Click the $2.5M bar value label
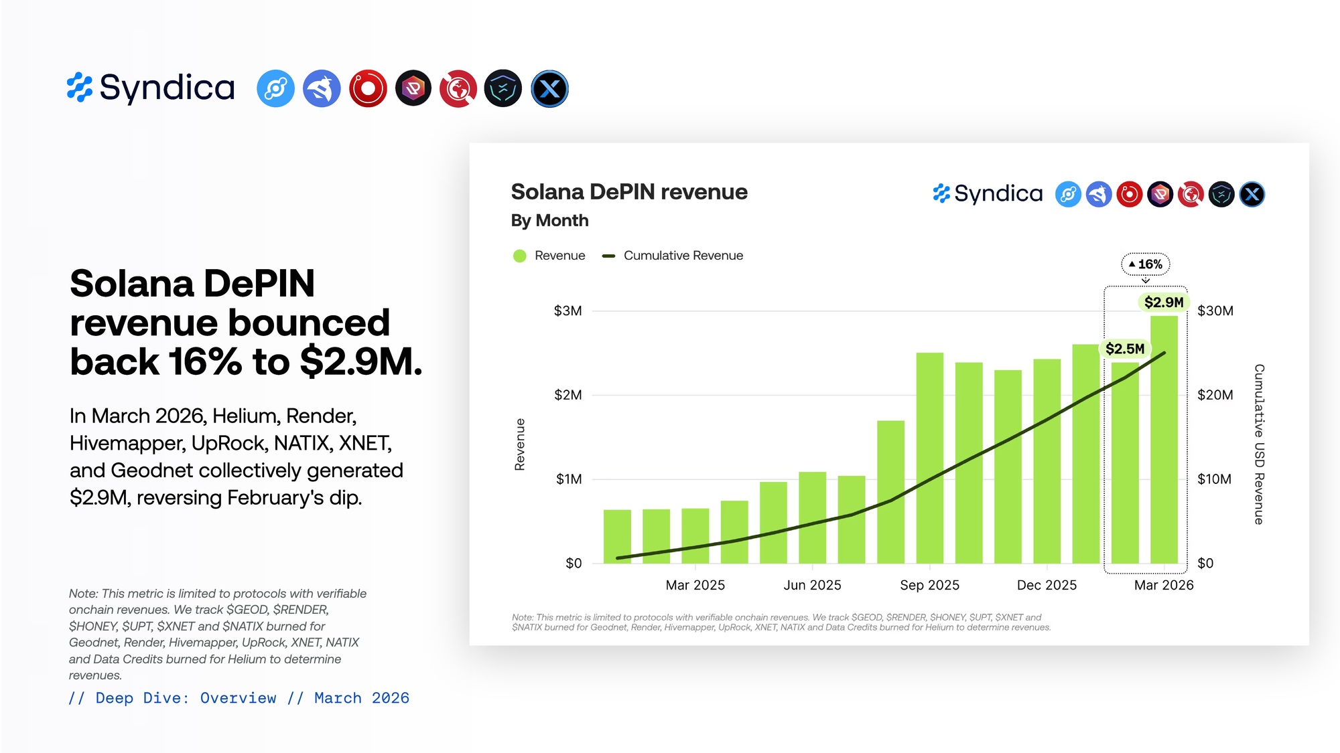Image resolution: width=1340 pixels, height=753 pixels. pos(1125,349)
